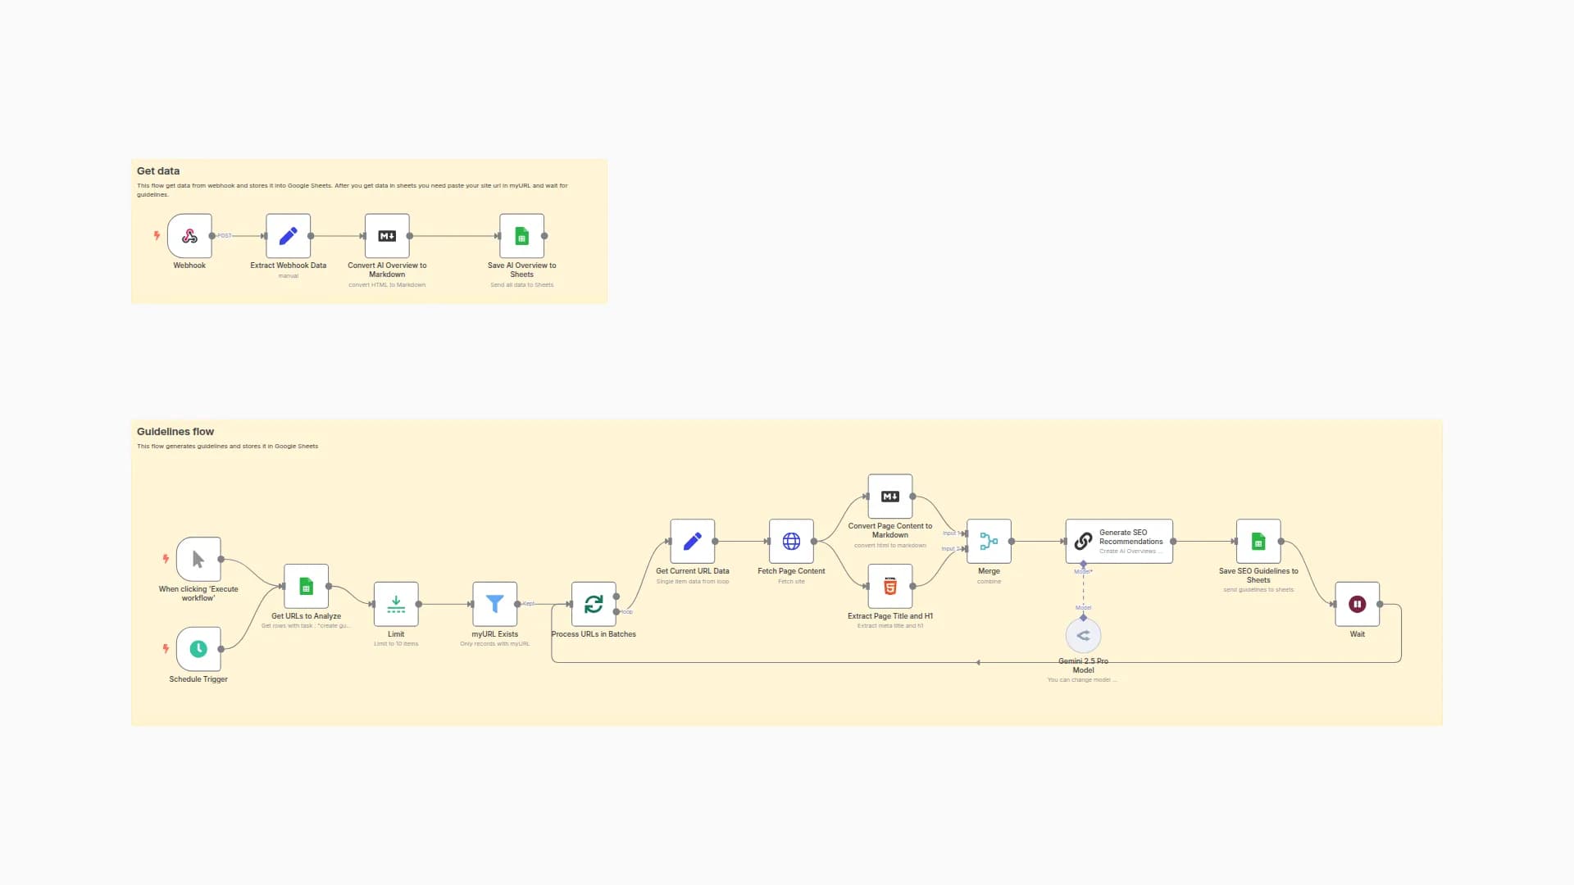The width and height of the screenshot is (1574, 885).
Task: Click the 'Fetch Page Content' label
Action: click(791, 571)
